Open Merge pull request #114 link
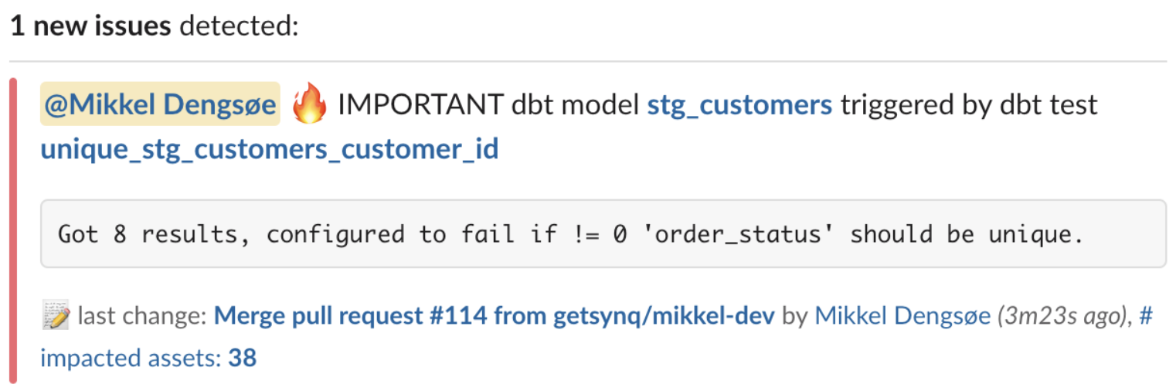 [494, 315]
